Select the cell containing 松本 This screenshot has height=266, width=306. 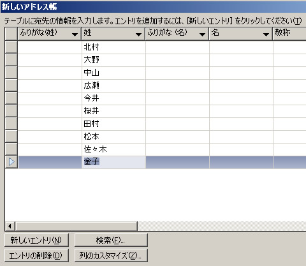click(113, 137)
